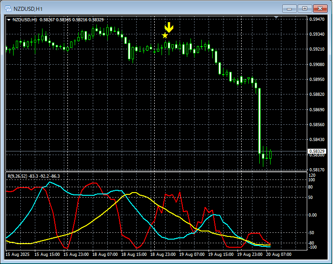Click the yellow star marker on the chart
Viewport: 333px width, 264px height.
(x=165, y=35)
